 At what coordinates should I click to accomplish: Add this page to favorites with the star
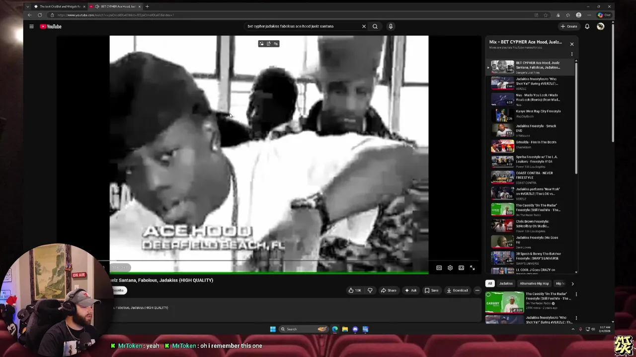546,15
